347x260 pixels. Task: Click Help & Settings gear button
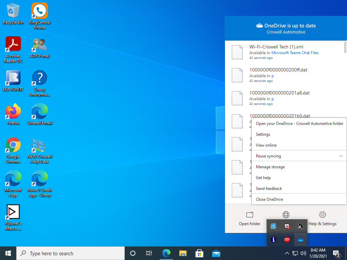323,218
